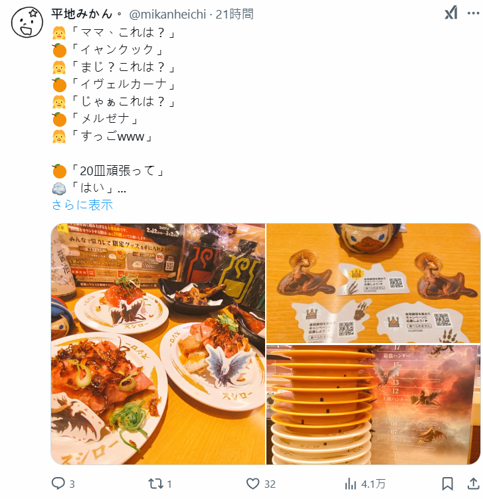Open 平地みかん profile avatar
This screenshot has width=483, height=499.
tap(27, 23)
